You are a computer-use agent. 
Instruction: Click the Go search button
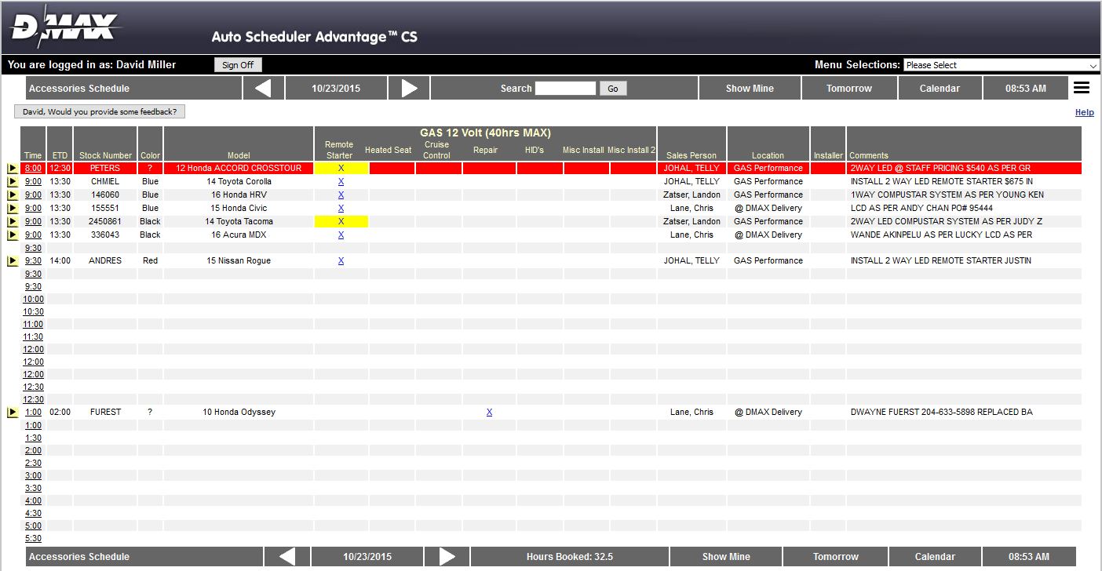[613, 89]
